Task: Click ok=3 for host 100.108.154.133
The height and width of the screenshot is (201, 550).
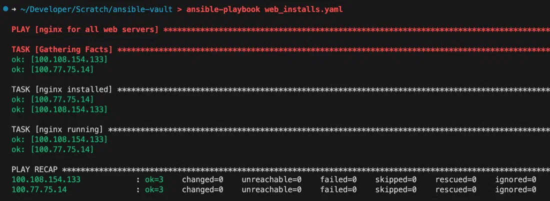Action: pyautogui.click(x=154, y=179)
